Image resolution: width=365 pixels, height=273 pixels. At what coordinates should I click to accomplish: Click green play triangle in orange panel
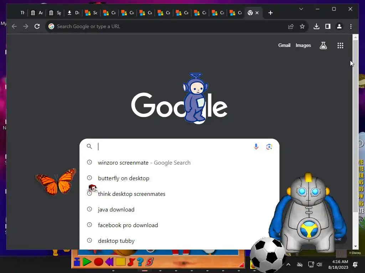[87, 262]
